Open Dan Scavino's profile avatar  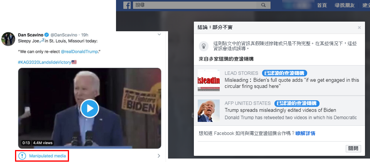(8, 39)
